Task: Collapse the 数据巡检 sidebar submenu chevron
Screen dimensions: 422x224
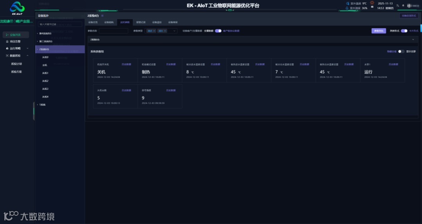Action: 27,56
